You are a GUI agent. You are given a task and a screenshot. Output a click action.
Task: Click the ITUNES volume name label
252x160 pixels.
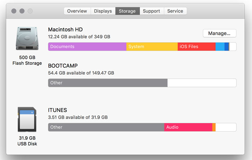[x=58, y=110]
